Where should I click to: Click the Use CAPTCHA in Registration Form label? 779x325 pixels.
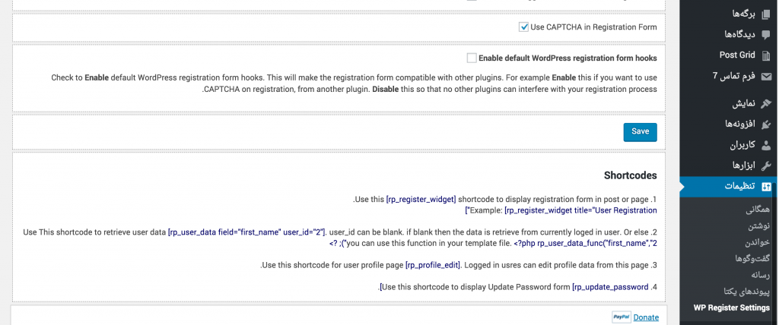(x=593, y=27)
